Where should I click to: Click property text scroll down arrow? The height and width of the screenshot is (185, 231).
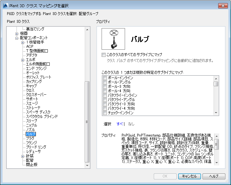pos(217,162)
